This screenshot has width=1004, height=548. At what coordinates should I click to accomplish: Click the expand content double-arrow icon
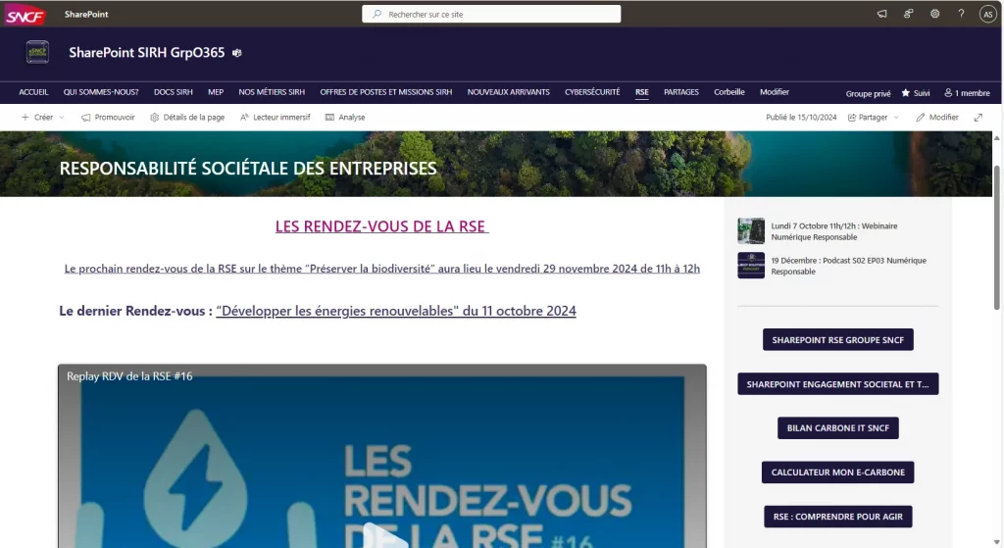(978, 118)
